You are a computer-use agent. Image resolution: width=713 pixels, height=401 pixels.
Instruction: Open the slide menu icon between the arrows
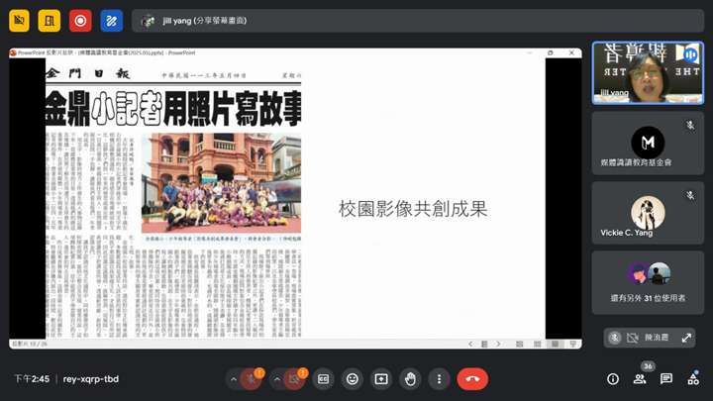pos(484,345)
